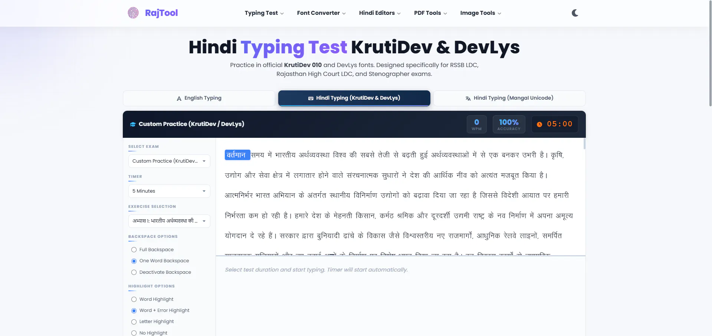
Task: Click the Custom Practice (KrutiDev / DevLys) title
Action: coord(191,124)
